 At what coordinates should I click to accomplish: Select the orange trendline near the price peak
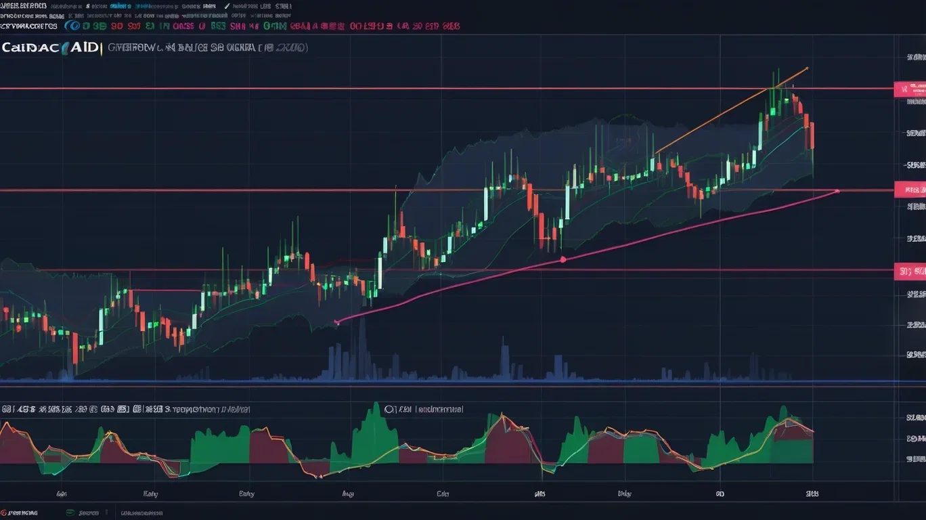(731, 110)
